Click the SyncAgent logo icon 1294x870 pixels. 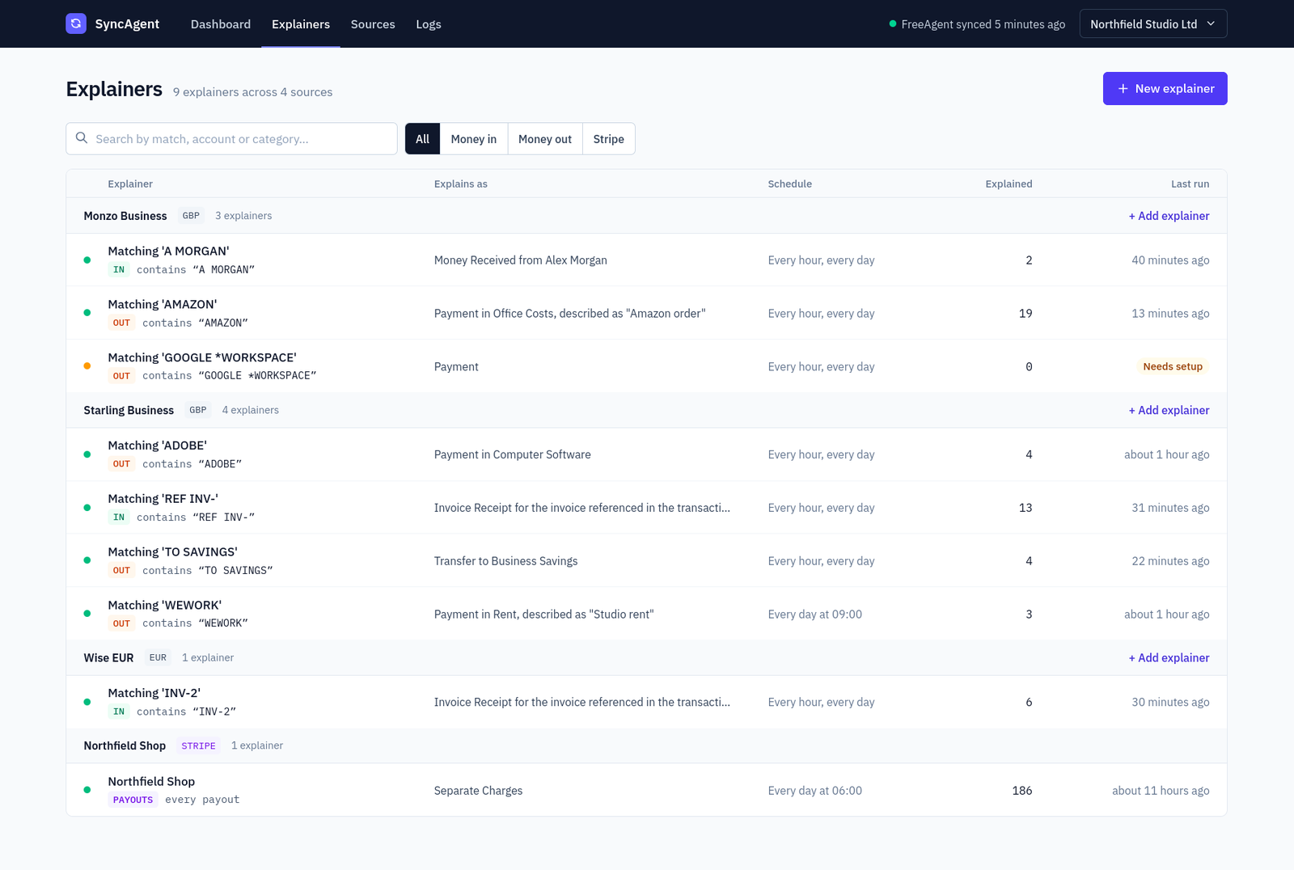click(76, 23)
